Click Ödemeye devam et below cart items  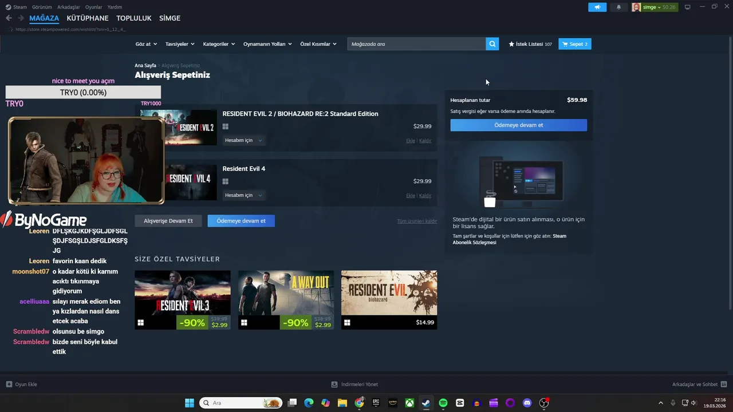coord(241,221)
